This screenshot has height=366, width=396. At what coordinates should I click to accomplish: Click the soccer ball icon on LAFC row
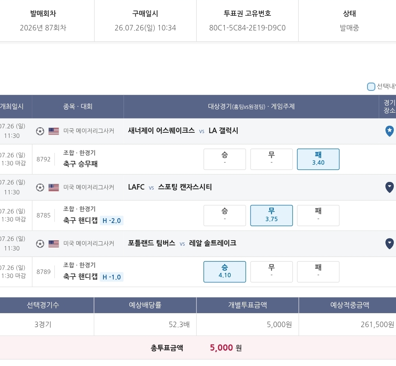[x=40, y=187]
